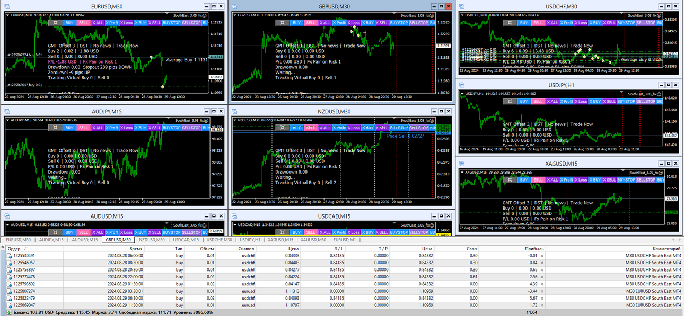Screen dimensions: 684x316
Task: Click the 1.10967 price label on the EURUSD chart axis
Action: coord(216,77)
